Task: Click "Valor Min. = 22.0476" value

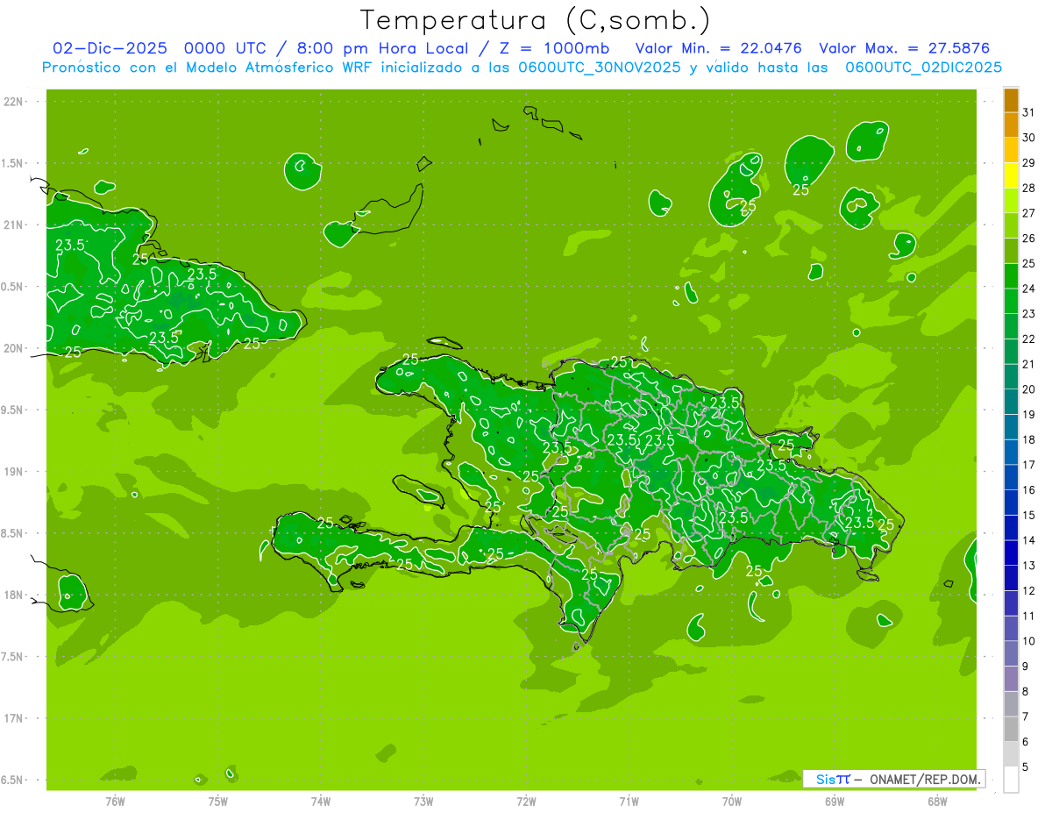Action: pyautogui.click(x=718, y=48)
